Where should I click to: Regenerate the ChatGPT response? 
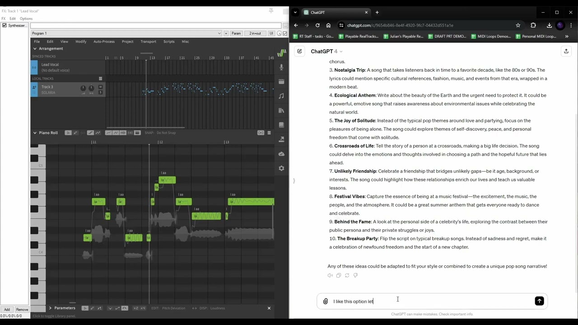347,275
